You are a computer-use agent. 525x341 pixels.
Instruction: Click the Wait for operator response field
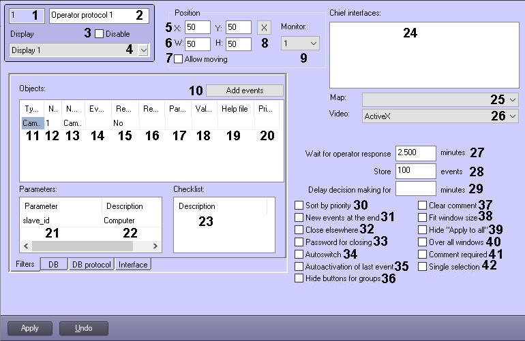point(415,153)
